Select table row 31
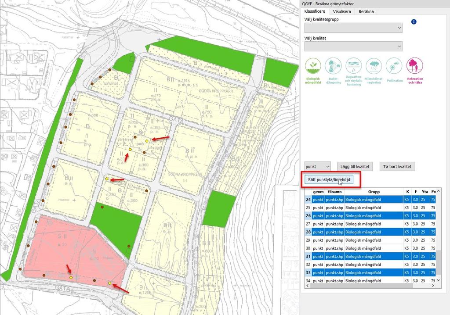450x315 pixels. point(370,257)
